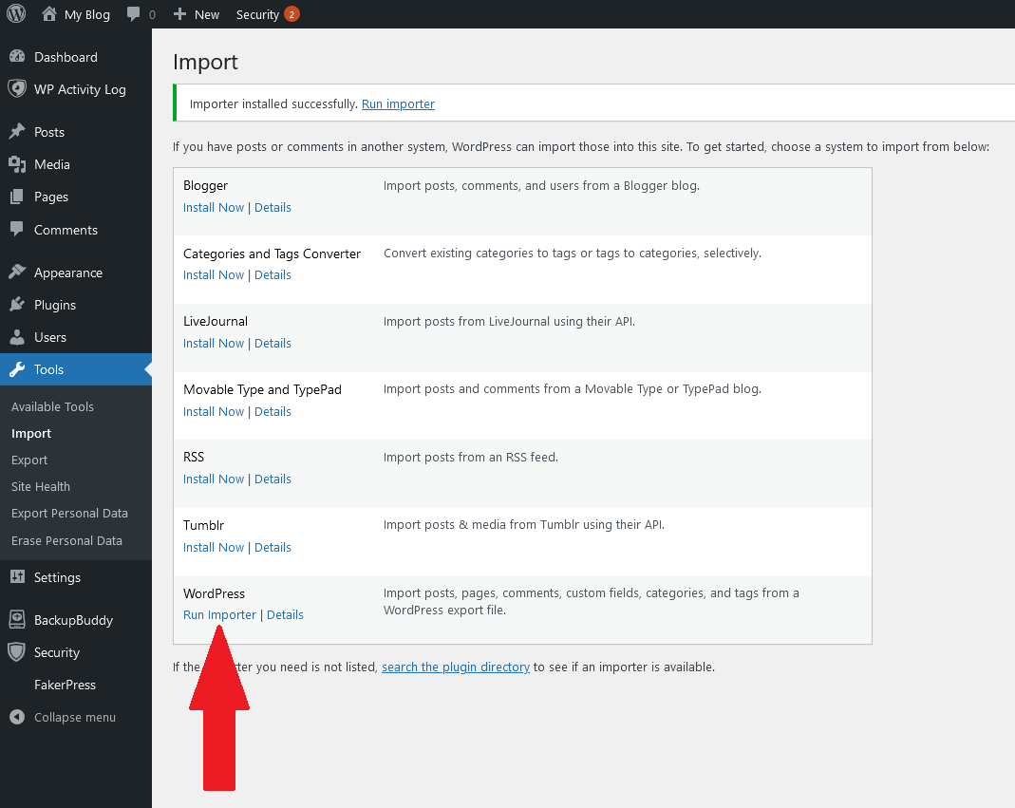Click the Collapse menu label
This screenshot has height=808, width=1015.
[75, 718]
